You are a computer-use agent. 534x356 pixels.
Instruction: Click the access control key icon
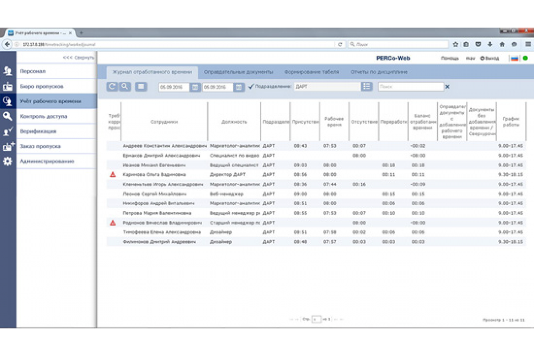8,116
